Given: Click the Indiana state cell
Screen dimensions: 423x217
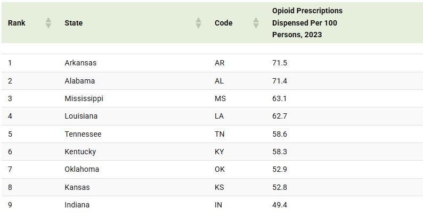Looking at the screenshot, I should point(77,205).
